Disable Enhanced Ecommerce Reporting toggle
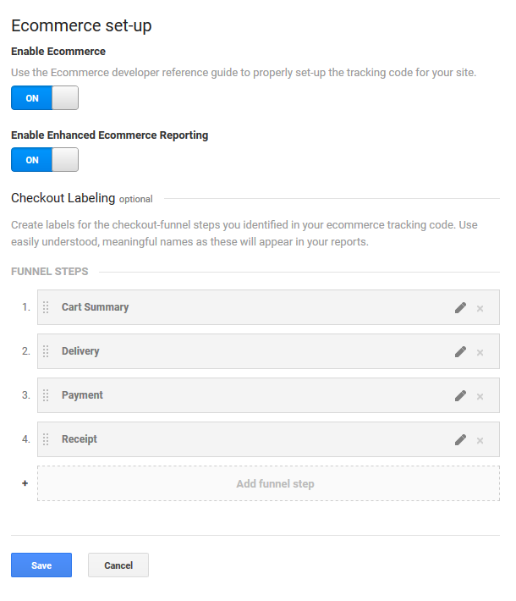This screenshot has height=601, width=516. (x=45, y=159)
